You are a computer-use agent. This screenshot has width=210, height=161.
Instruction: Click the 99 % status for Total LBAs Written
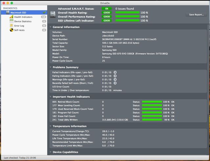point(167,120)
